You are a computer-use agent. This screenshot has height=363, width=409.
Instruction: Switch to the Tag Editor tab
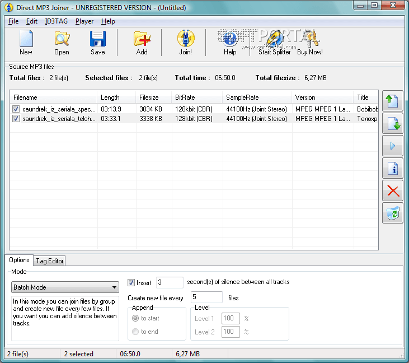pos(50,261)
